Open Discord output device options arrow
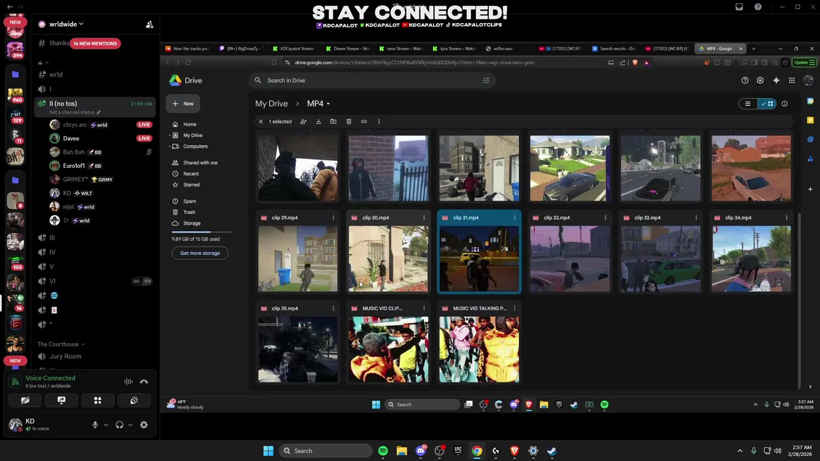 tap(130, 425)
